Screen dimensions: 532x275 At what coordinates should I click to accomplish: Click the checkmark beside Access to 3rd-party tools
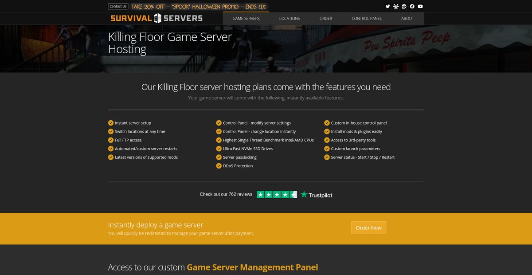[x=327, y=140]
